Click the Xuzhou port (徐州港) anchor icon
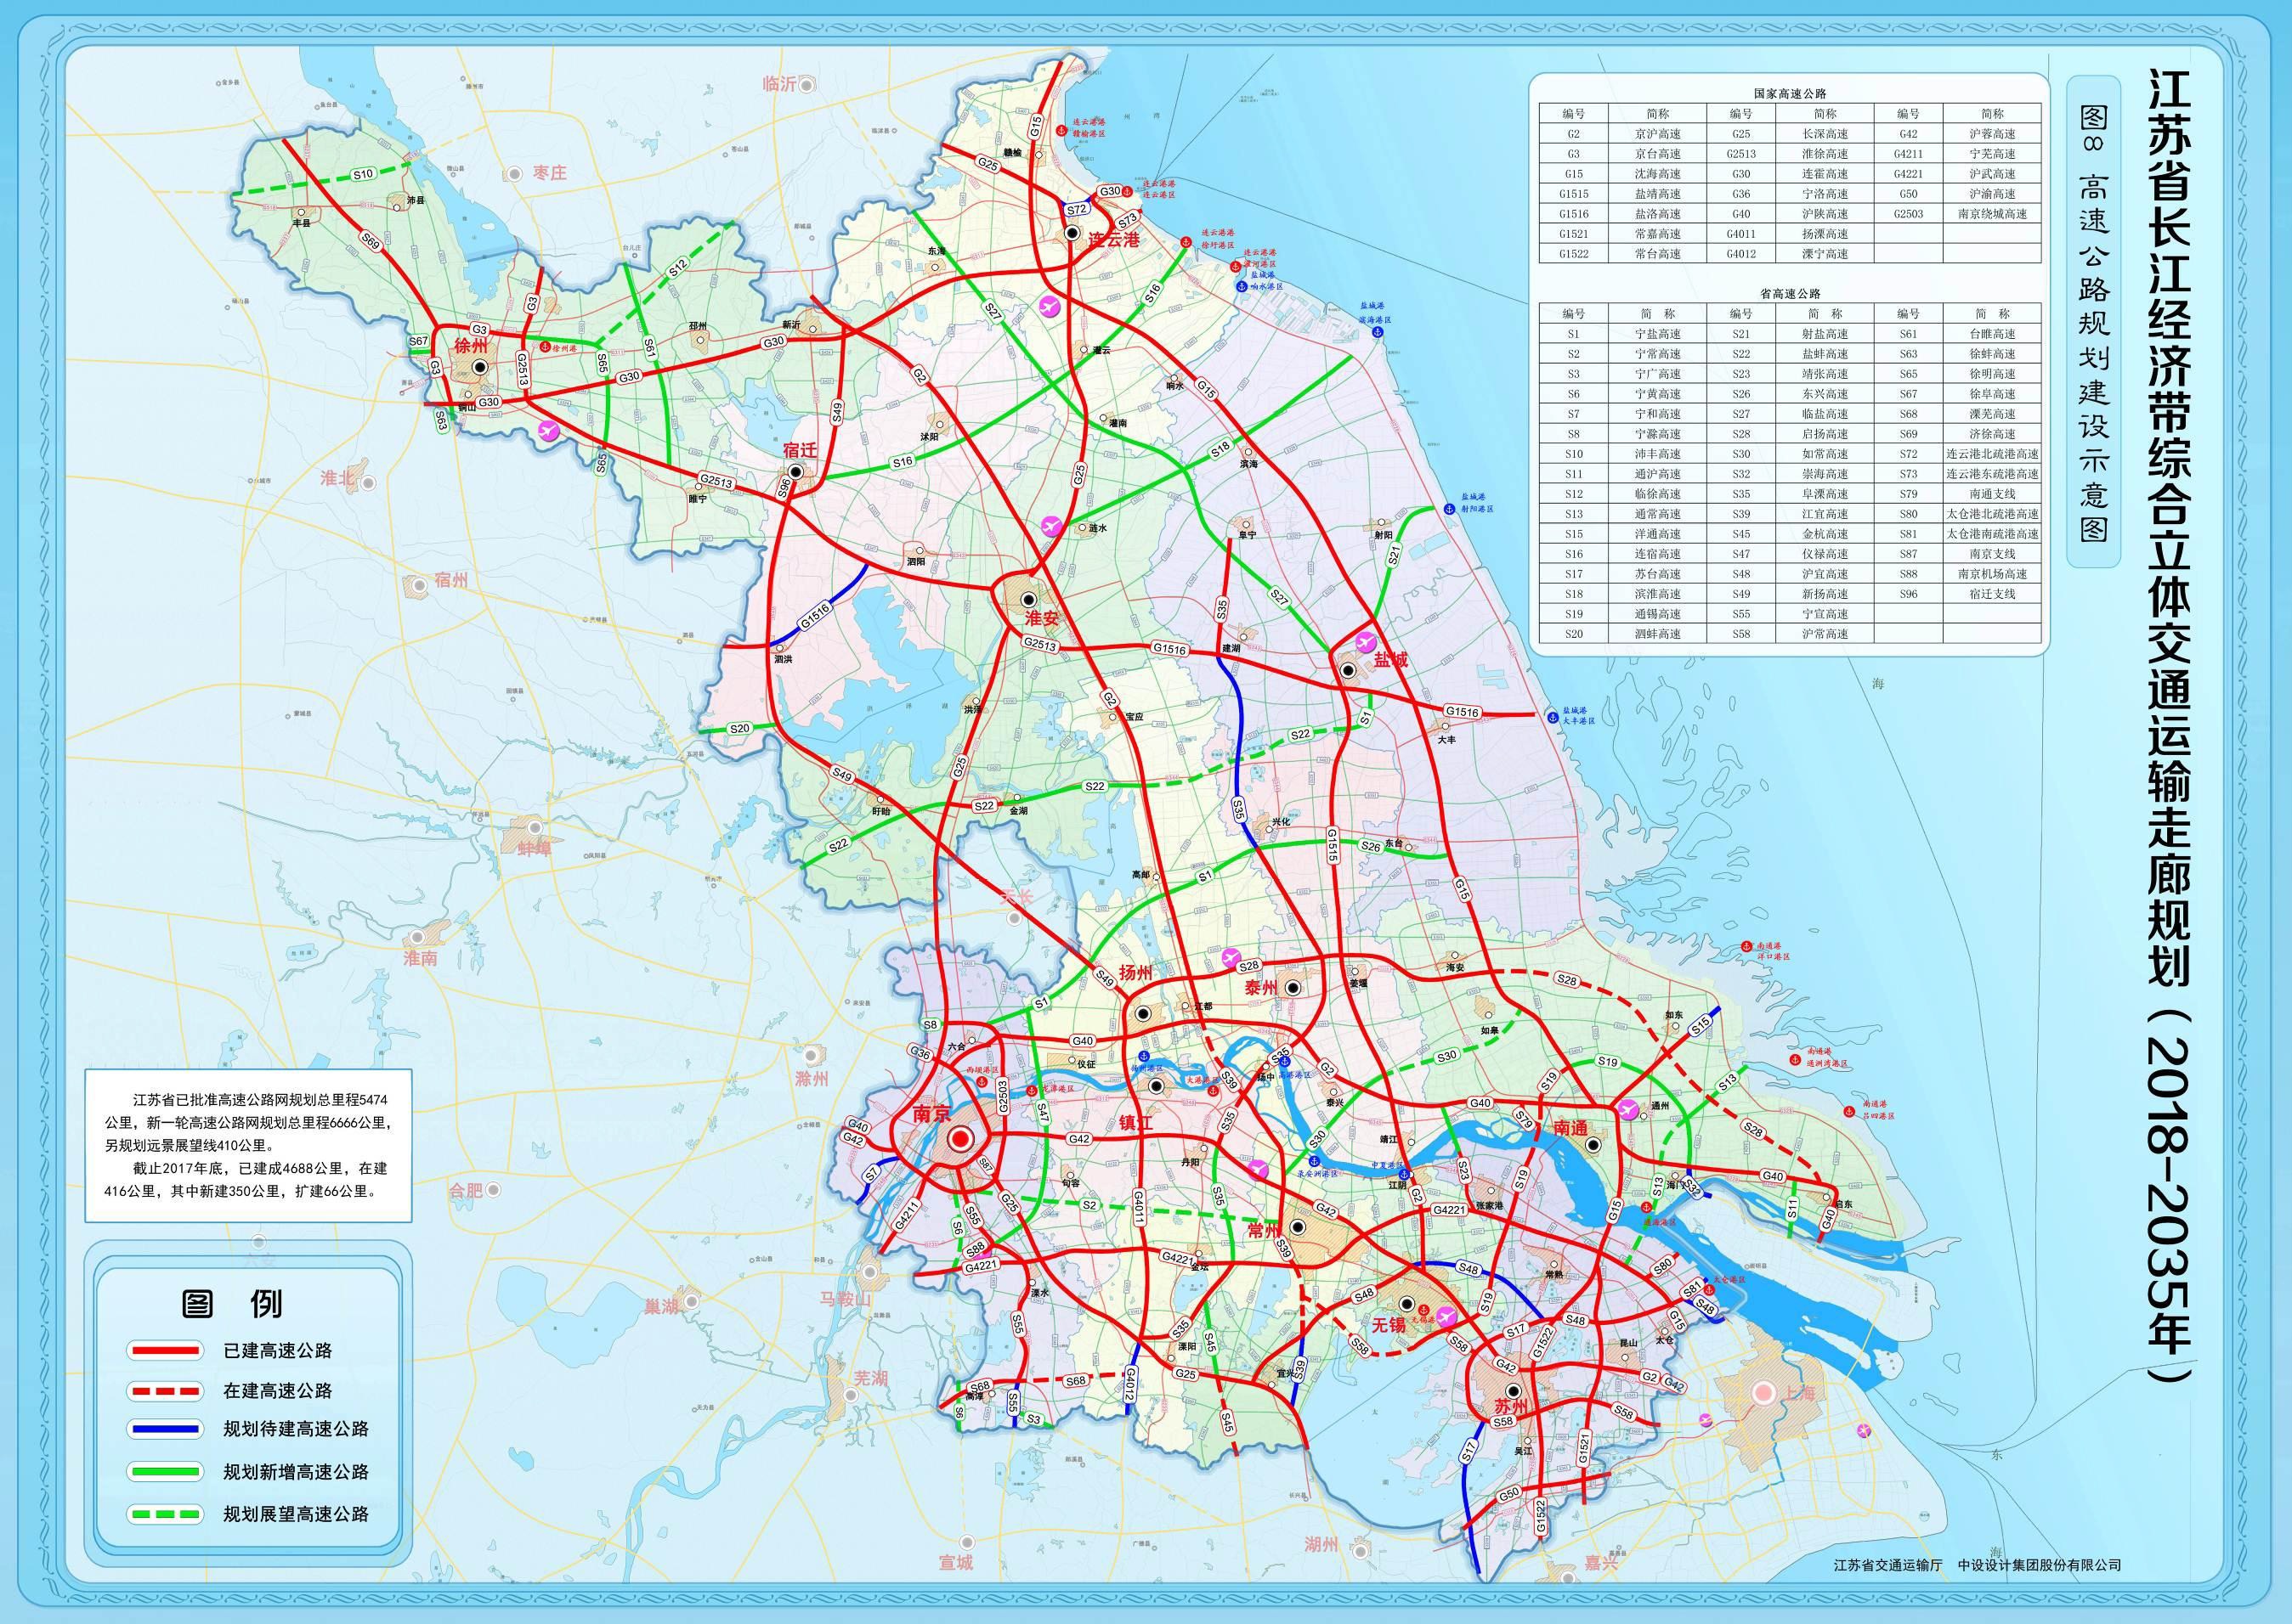 tap(546, 348)
